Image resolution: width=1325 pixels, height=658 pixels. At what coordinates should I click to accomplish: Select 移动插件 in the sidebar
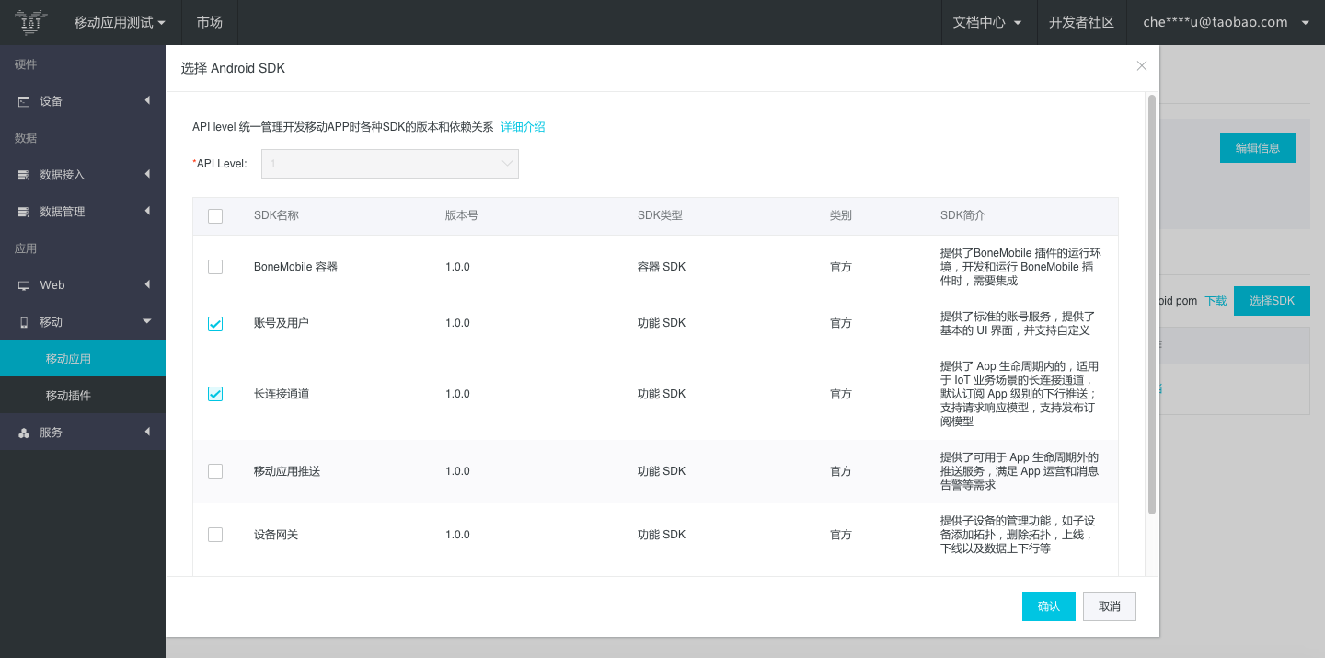[69, 396]
